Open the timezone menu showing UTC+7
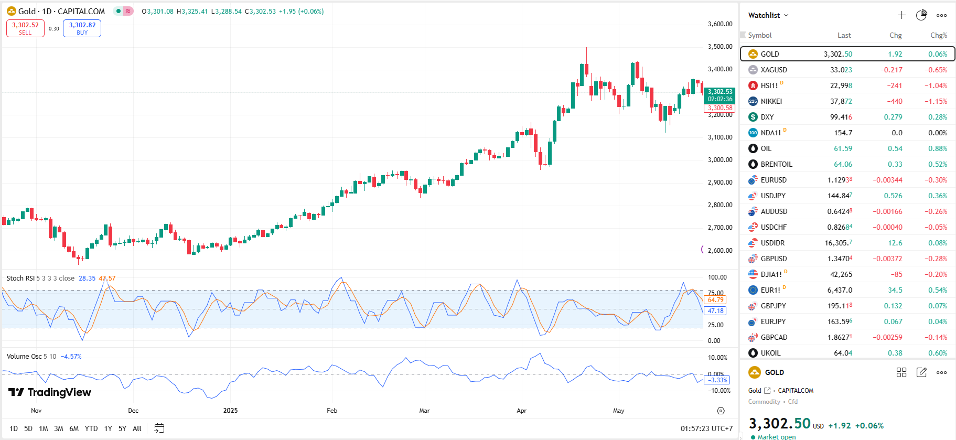The width and height of the screenshot is (956, 440). [x=706, y=428]
